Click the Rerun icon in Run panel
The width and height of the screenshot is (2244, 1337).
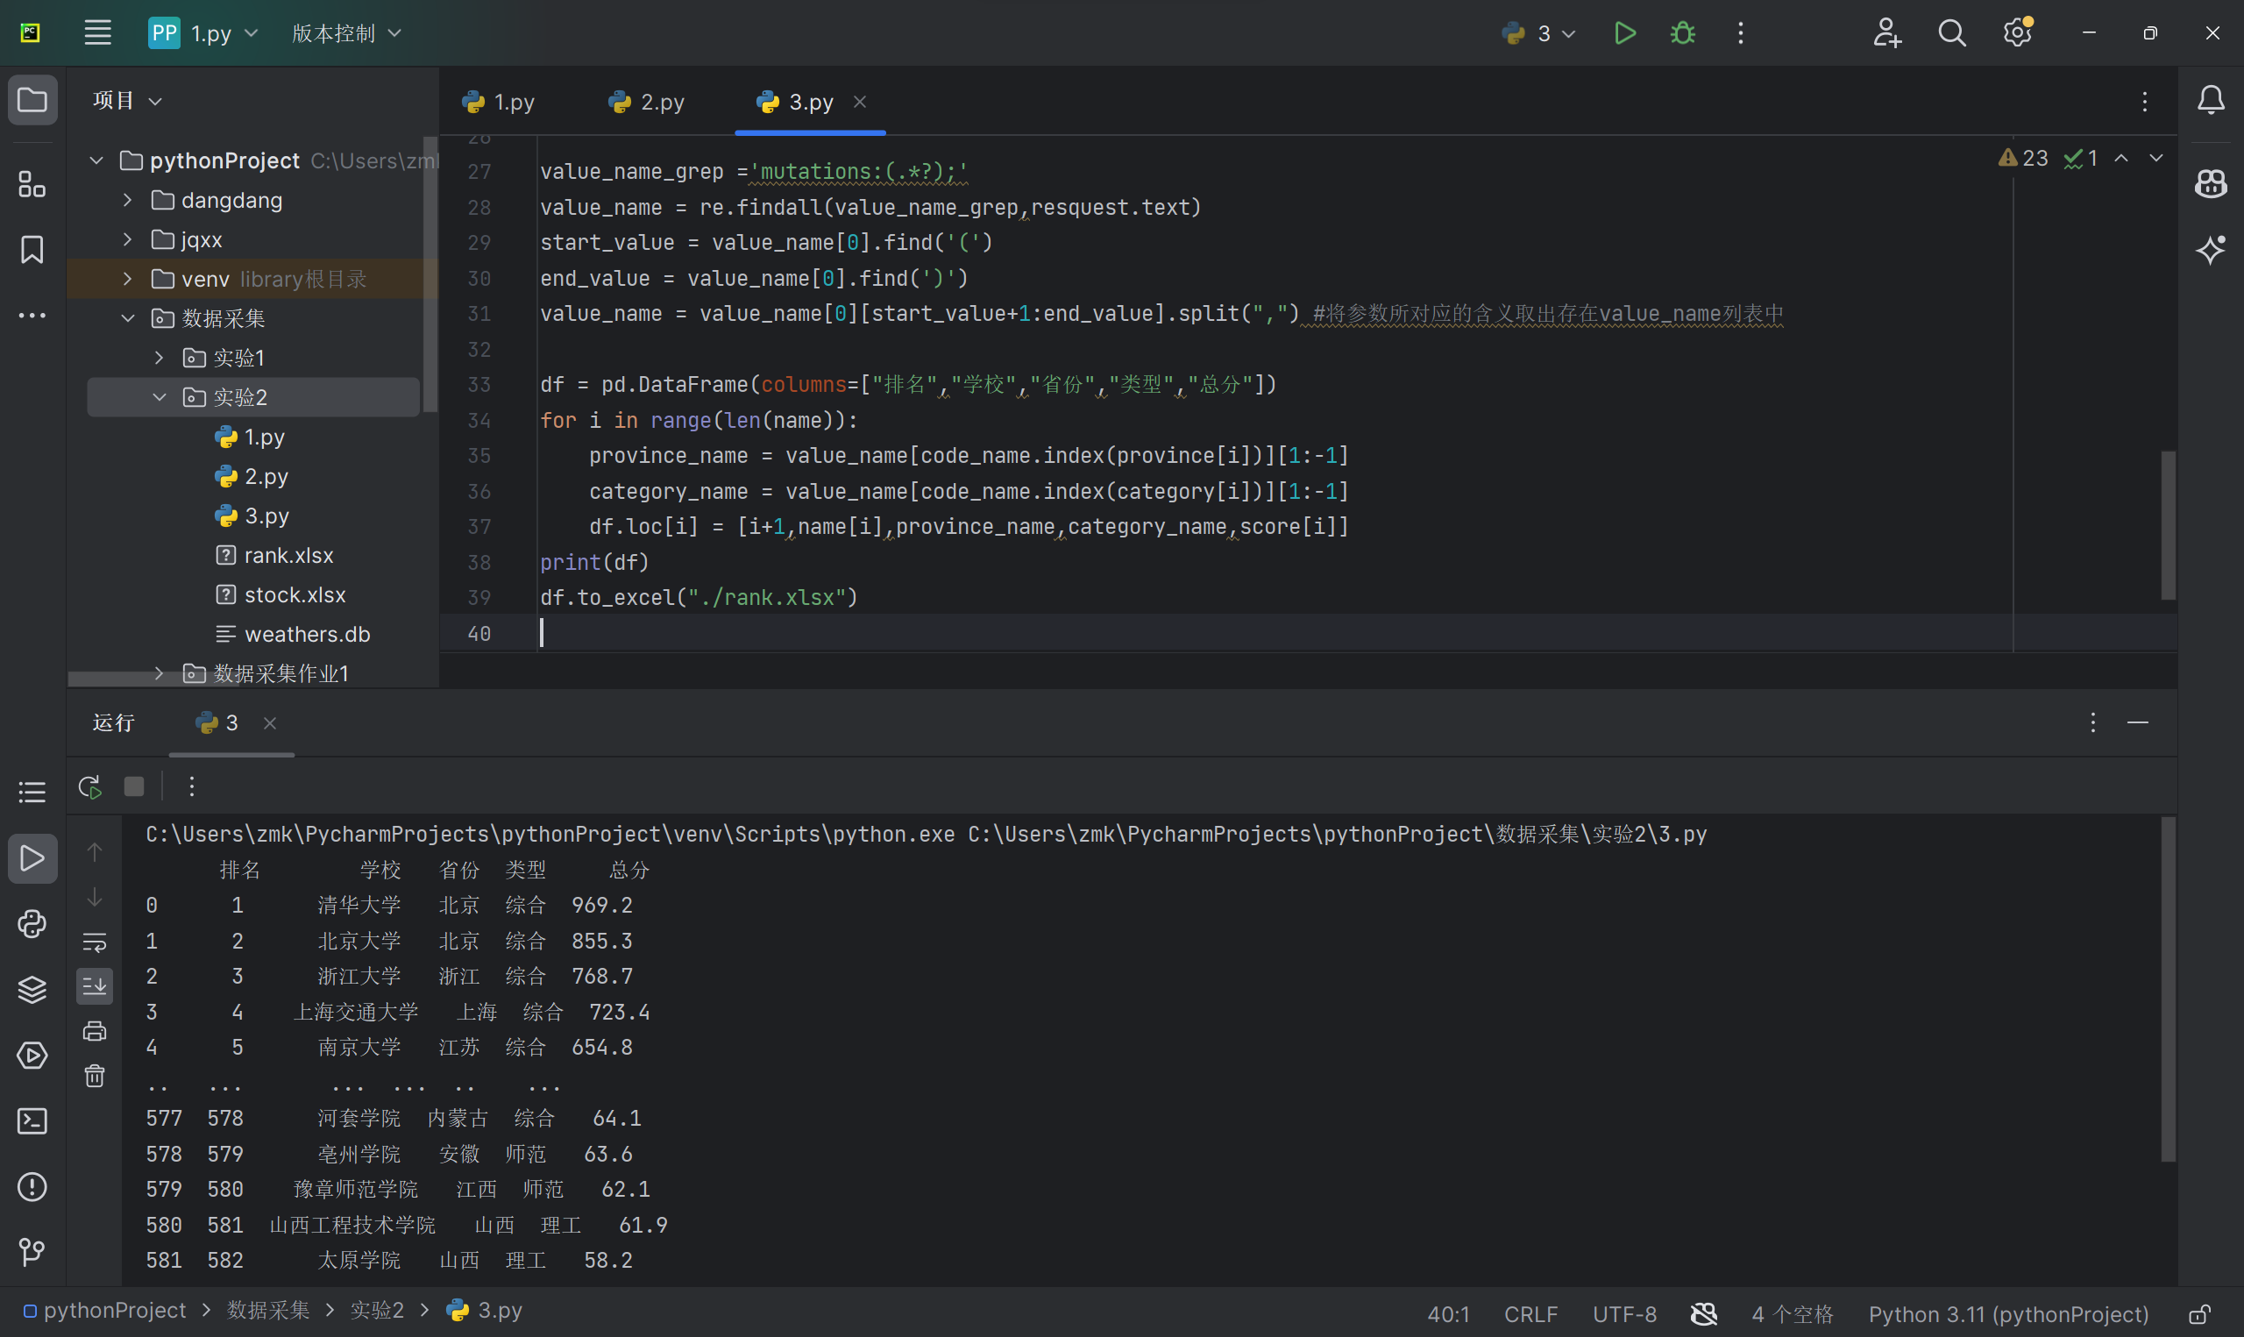(x=90, y=786)
